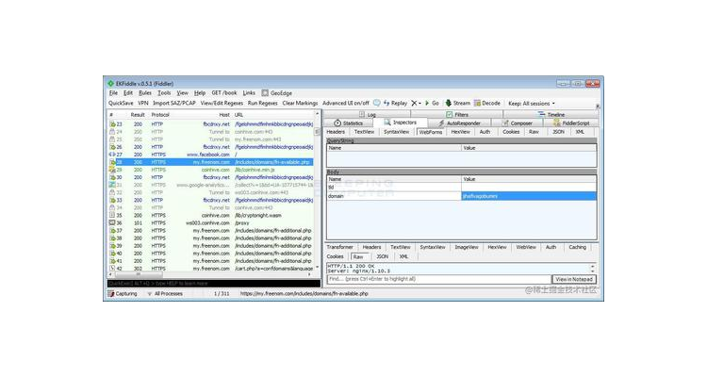
Task: Click the Statistics tab clock icon
Action: (x=337, y=123)
